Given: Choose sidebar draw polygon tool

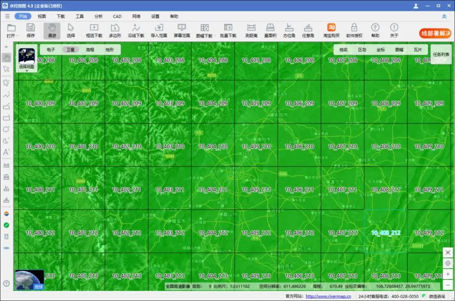Looking at the screenshot, I should click(6, 107).
